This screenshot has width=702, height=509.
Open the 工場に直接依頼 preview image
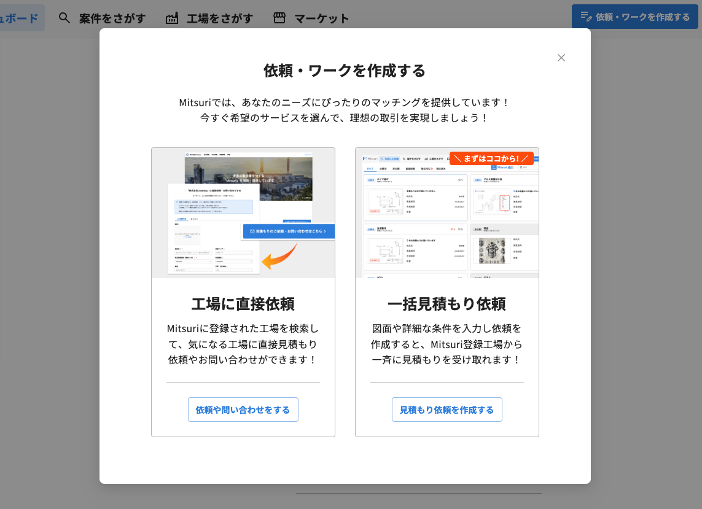pos(243,213)
